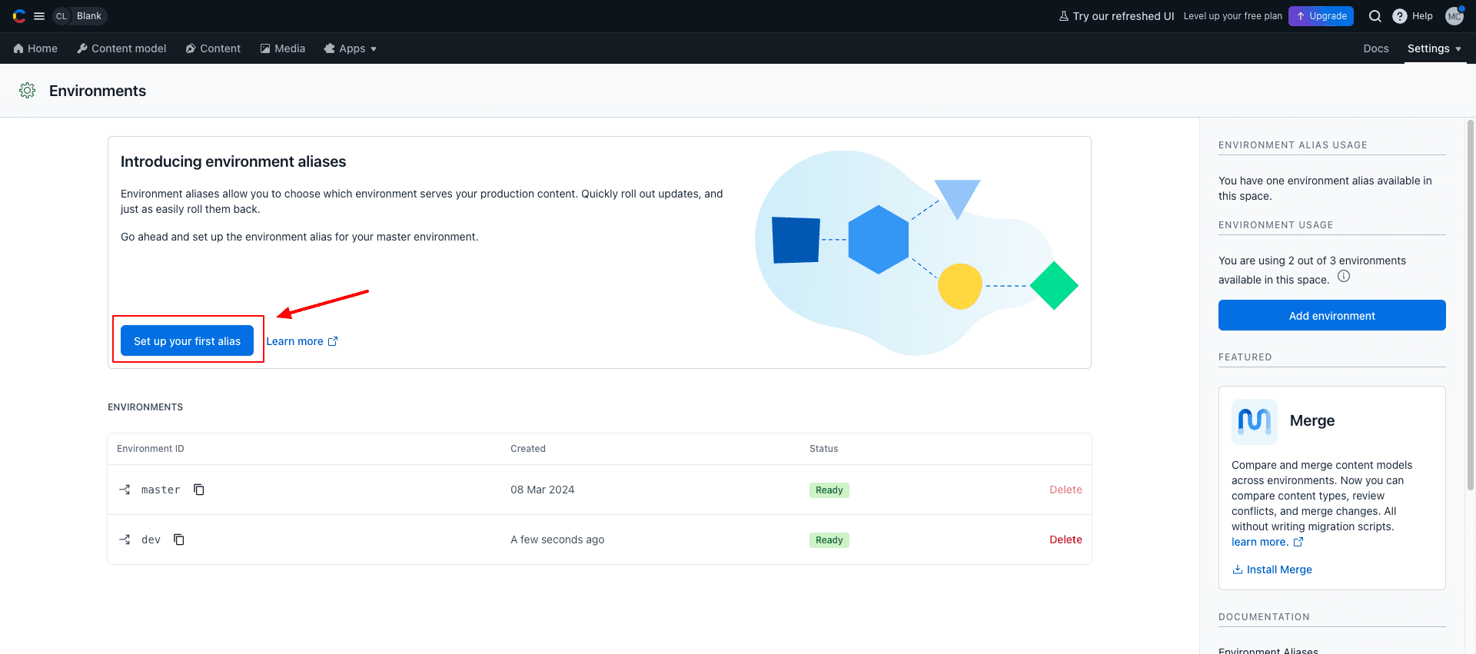Click the search magnifier icon
The height and width of the screenshot is (654, 1476).
point(1375,16)
